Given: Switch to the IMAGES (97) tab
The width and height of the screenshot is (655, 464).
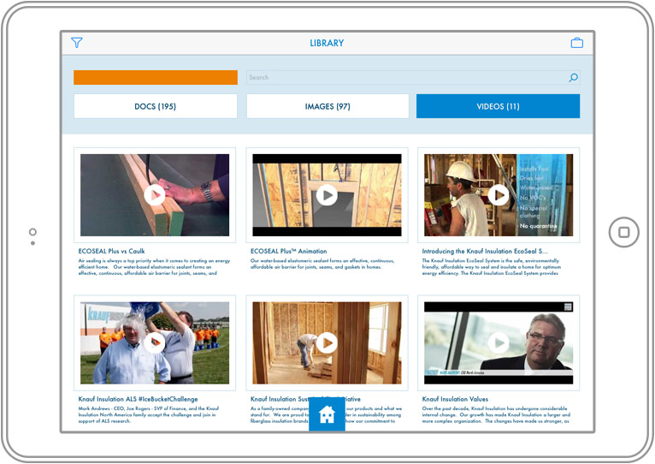Looking at the screenshot, I should [x=327, y=106].
